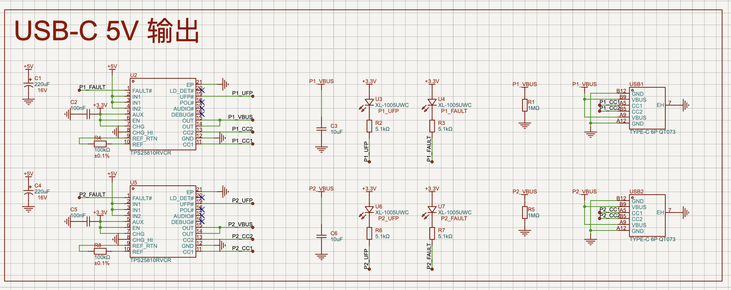Screen dimensions: 731x290
Task: Pick the C2 100nF capacitor symbol
Action: (88, 114)
